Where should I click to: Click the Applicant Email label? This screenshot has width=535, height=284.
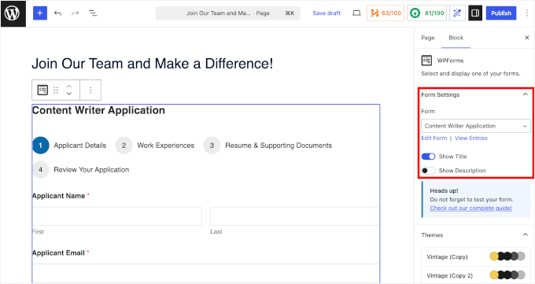point(58,253)
